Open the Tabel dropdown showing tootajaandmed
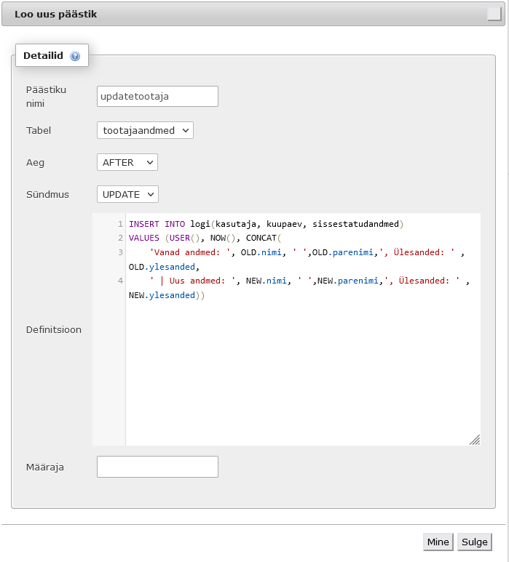This screenshot has height=562, width=509. point(145,130)
